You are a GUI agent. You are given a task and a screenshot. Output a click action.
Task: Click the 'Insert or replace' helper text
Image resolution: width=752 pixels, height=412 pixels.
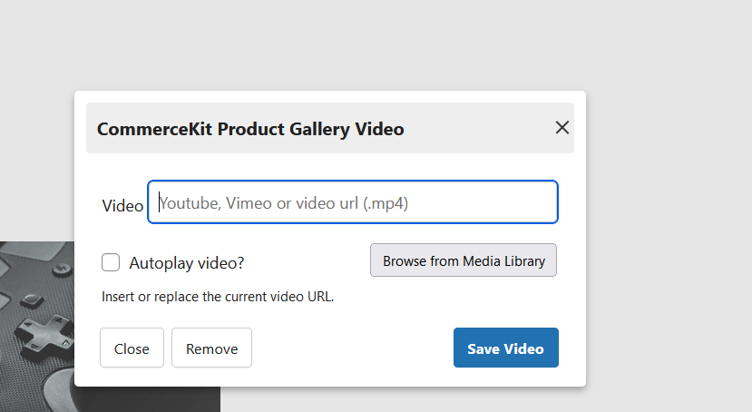tap(218, 296)
